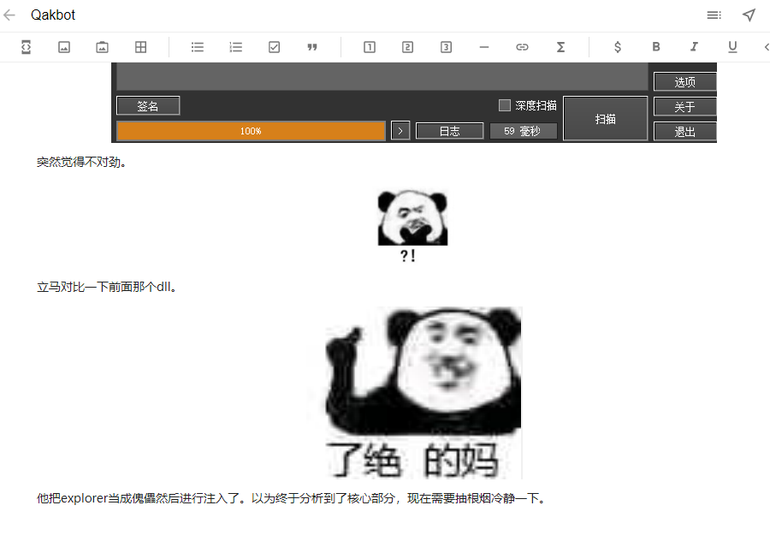Click the line 突然觉得不对劲。
Viewport: 770px width, 535px height.
[82, 162]
